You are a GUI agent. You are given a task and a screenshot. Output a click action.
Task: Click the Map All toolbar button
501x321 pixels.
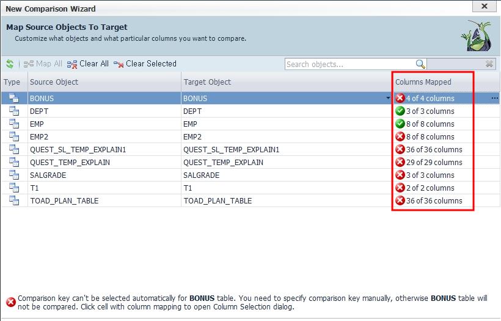[x=43, y=64]
